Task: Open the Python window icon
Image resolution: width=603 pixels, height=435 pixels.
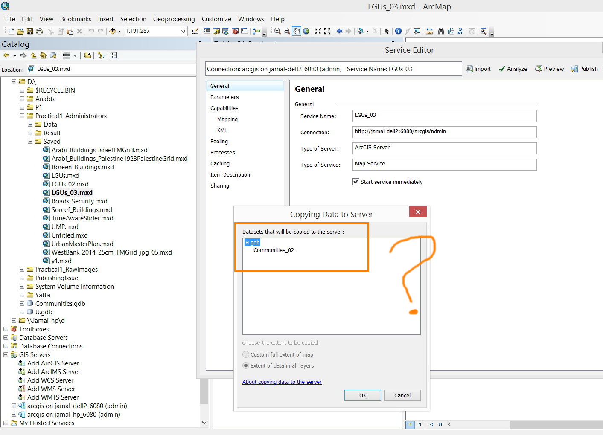Action: point(245,31)
